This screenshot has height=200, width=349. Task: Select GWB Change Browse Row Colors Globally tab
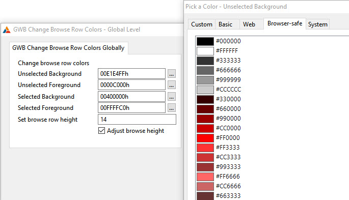(68, 48)
